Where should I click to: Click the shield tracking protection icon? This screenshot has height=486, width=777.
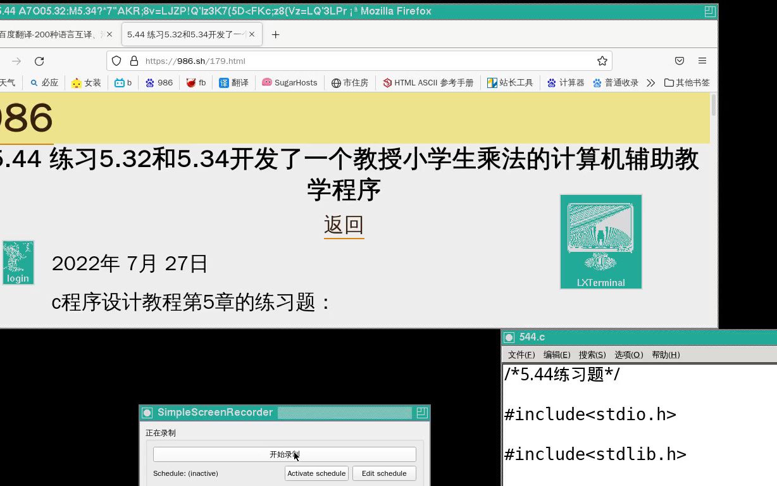click(116, 61)
